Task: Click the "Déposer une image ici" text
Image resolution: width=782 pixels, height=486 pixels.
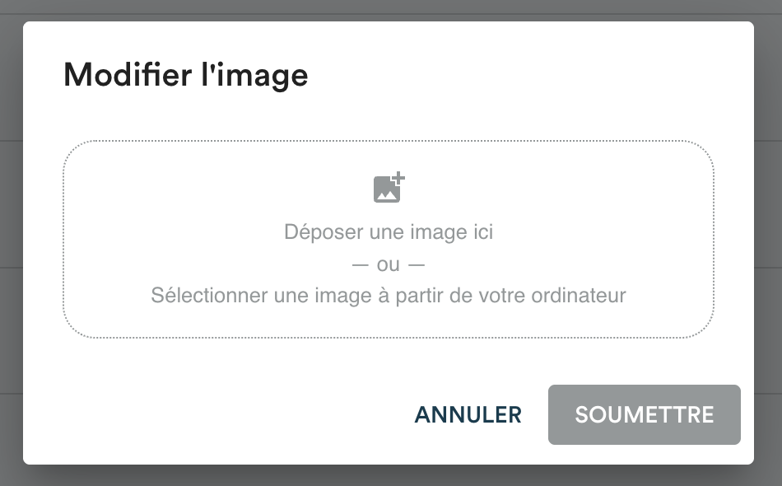Action: (x=388, y=231)
